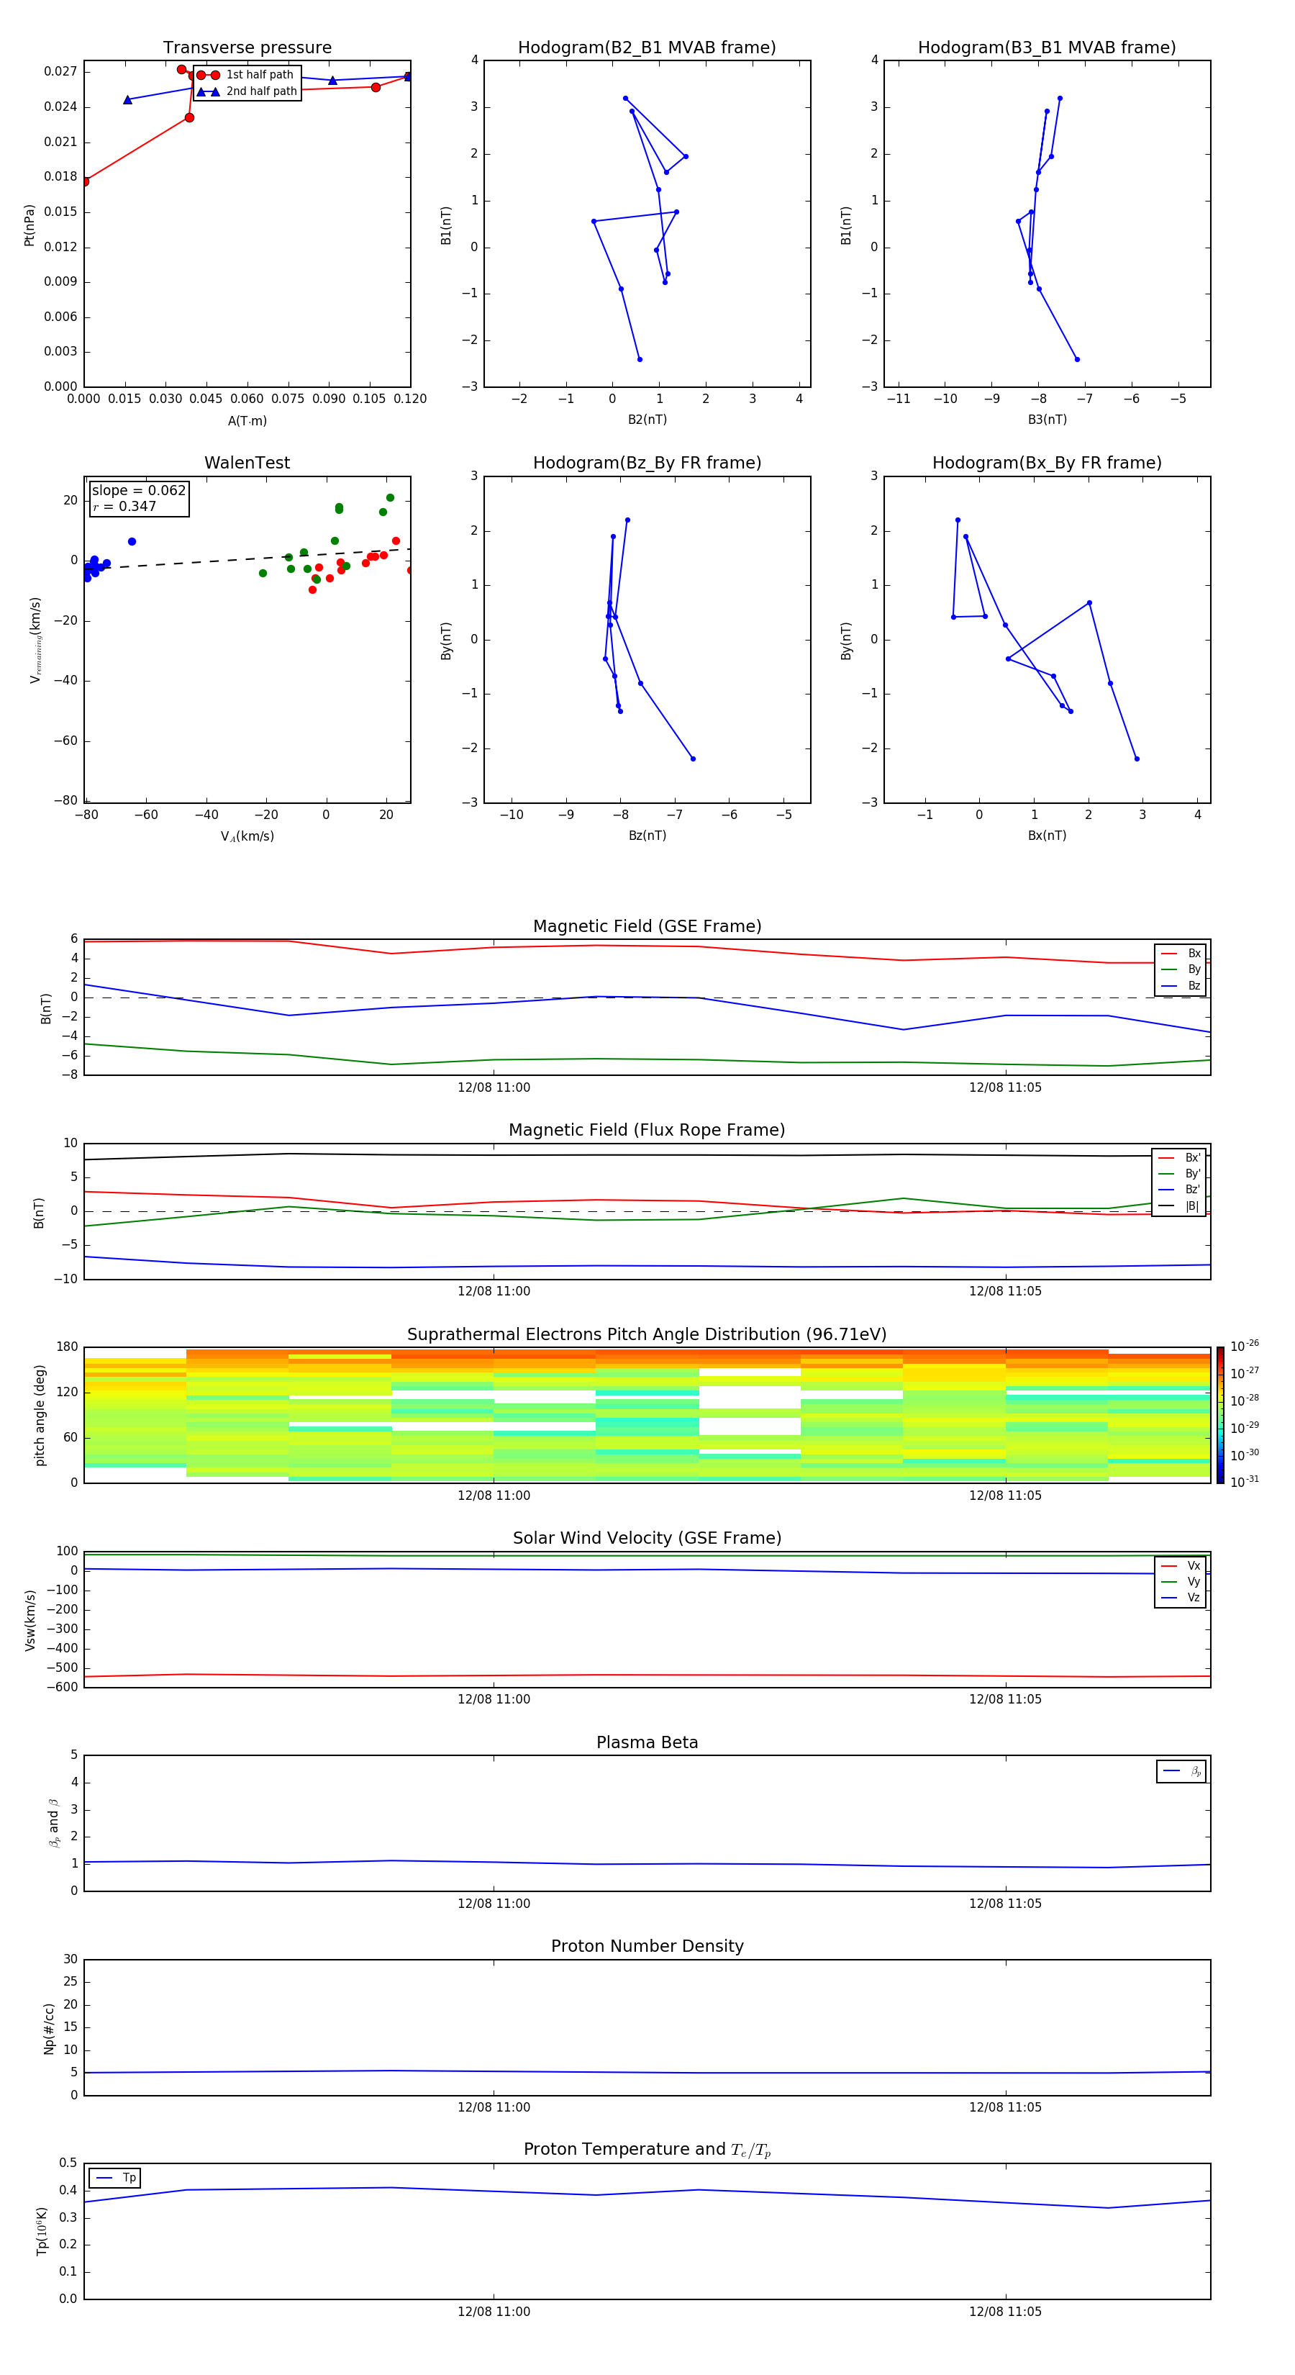Click the '|B|' legend entry in flux rope plot
The image size is (1295, 2375).
(1179, 1206)
